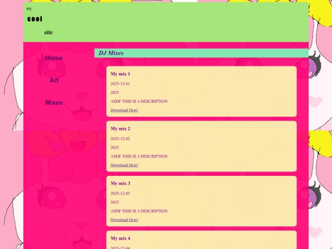Click the 'DJ Mixes' page heading
The image size is (332, 249).
click(x=111, y=53)
